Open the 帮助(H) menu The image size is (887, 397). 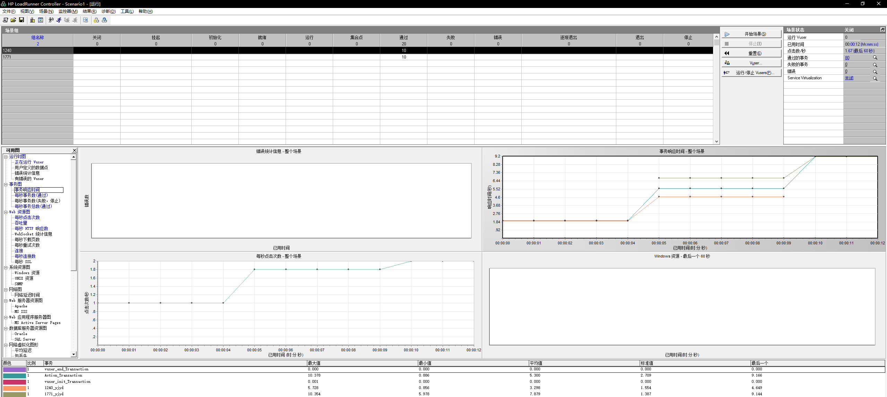pos(146,11)
